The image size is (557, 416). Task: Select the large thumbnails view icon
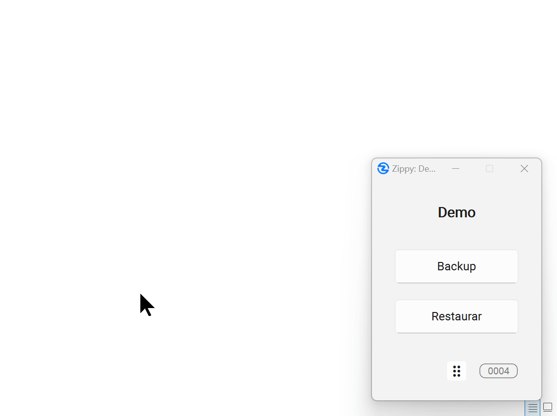coord(548,408)
